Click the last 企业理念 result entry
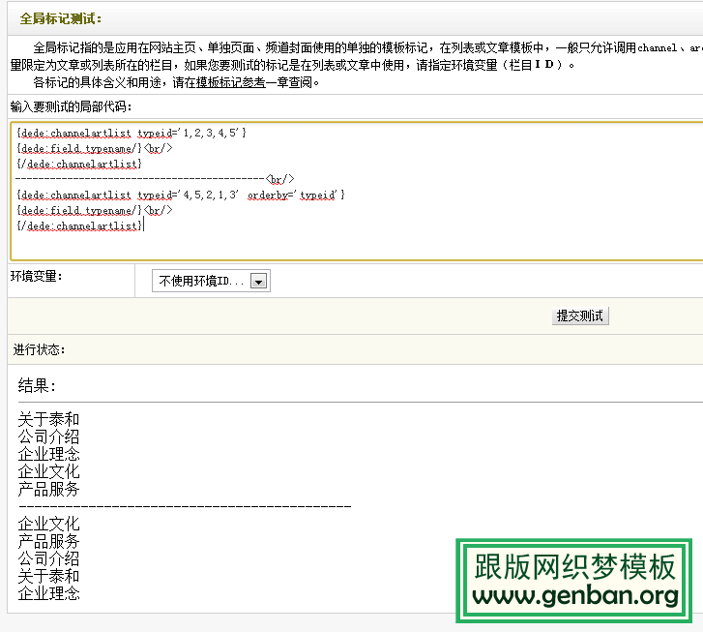This screenshot has width=703, height=632. tap(48, 593)
